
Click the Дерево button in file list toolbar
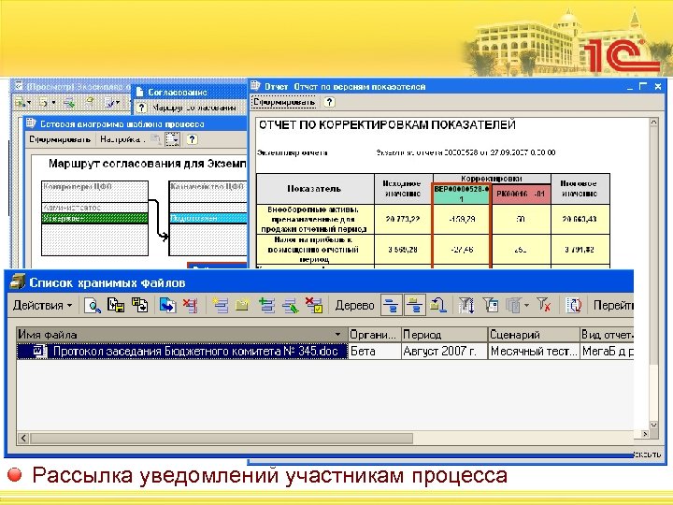point(354,305)
